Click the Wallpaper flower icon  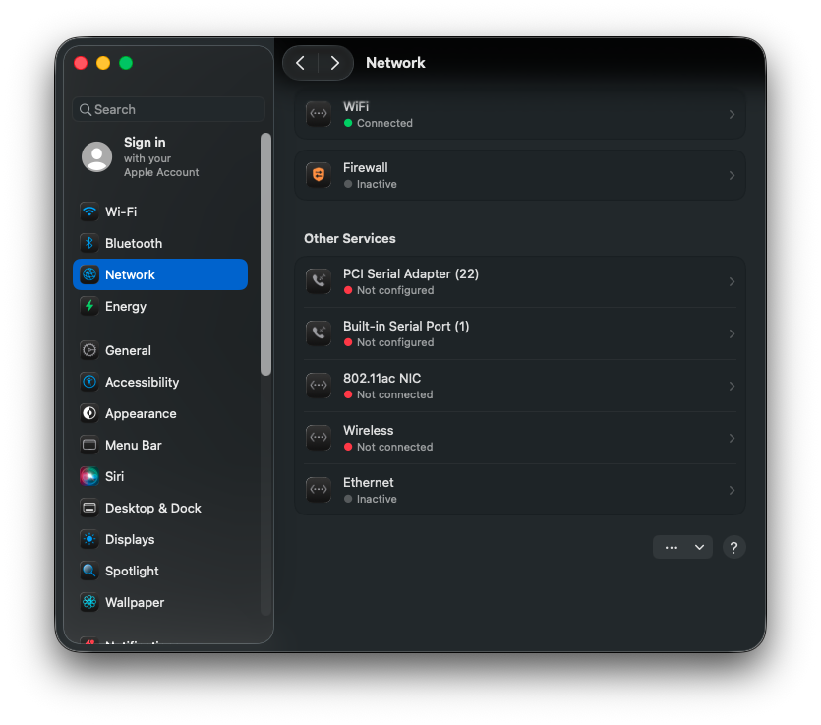(x=89, y=602)
